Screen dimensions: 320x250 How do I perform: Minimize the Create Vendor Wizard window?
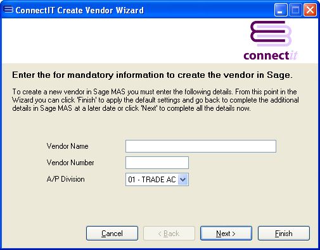click(281, 9)
